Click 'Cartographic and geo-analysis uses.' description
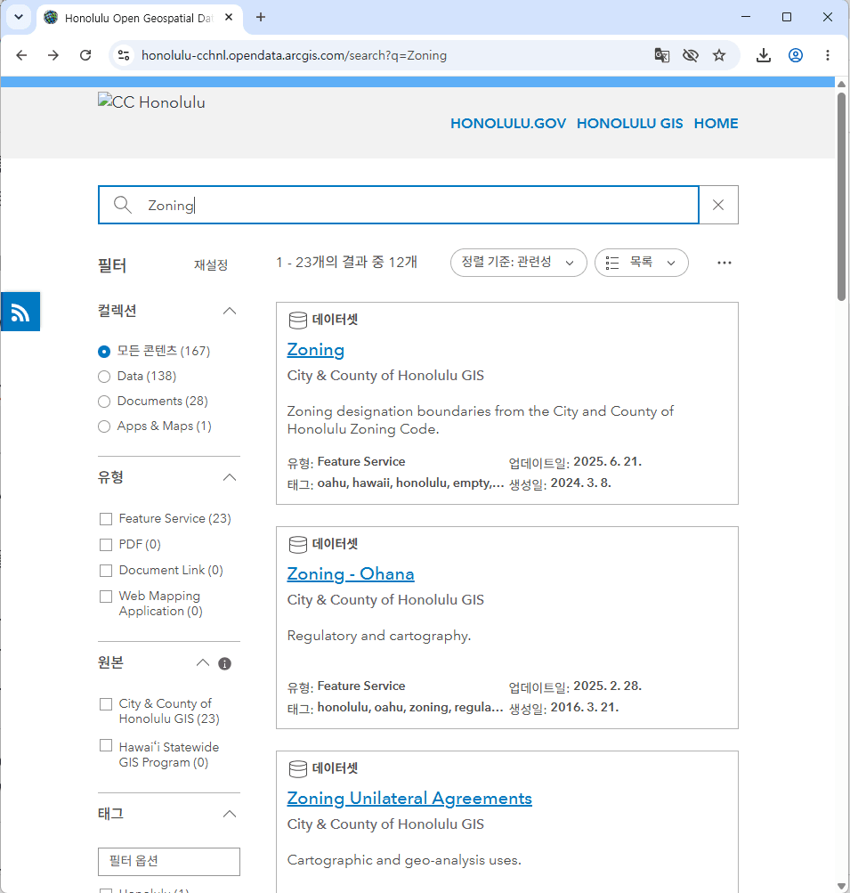This screenshot has width=850, height=893. (x=404, y=860)
